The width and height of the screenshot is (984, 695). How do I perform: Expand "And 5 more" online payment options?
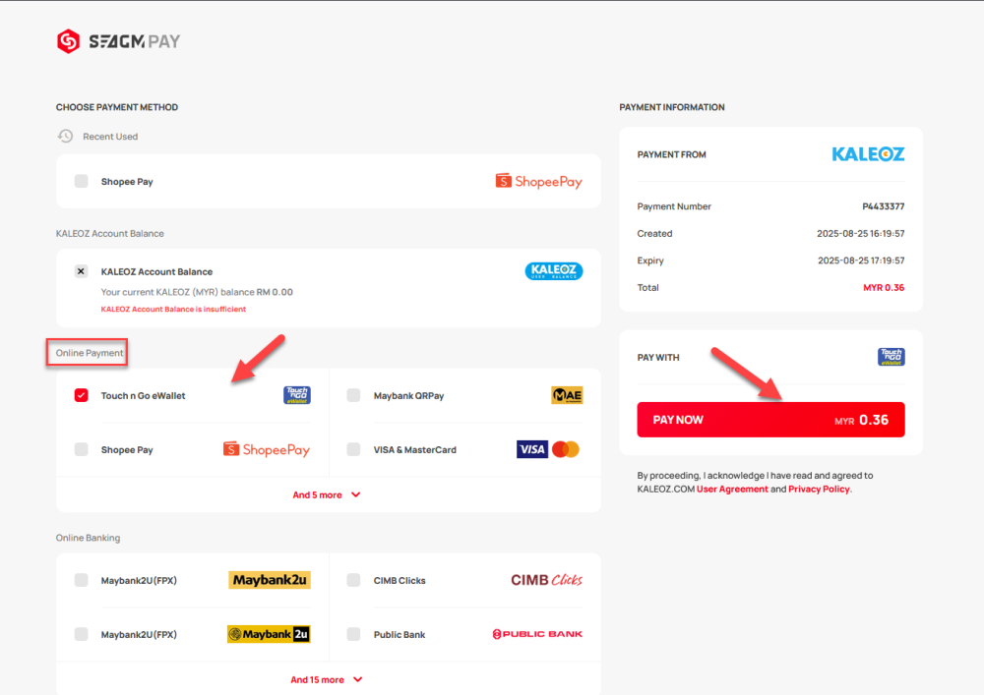point(327,495)
